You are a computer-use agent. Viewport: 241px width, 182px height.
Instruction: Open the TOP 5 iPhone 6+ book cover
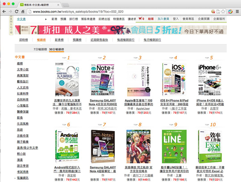click(x=210, y=80)
